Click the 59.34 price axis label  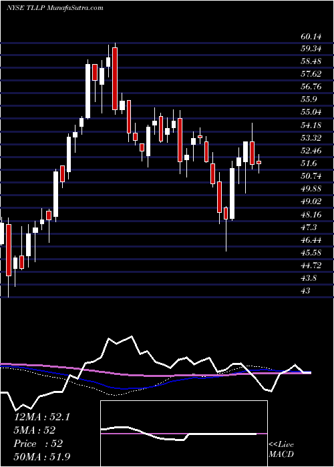tap(311, 48)
